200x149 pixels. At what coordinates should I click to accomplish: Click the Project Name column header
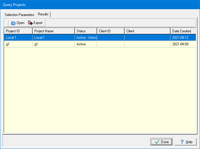53,31
